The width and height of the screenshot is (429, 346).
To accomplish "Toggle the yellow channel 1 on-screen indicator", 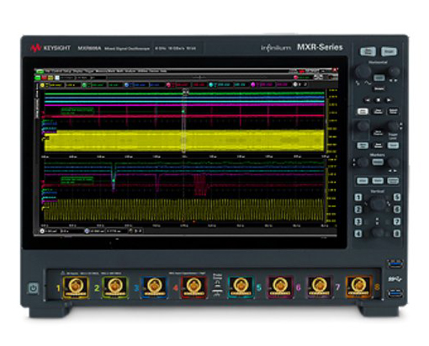I will tap(43, 85).
